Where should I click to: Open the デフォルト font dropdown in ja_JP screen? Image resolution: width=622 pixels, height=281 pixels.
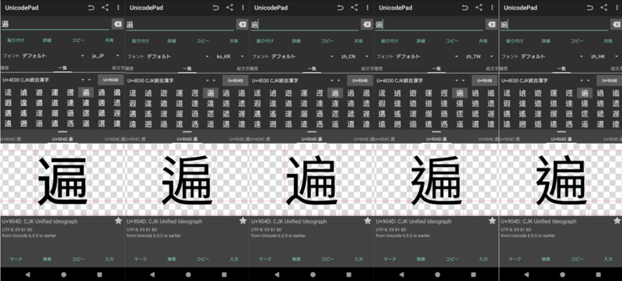click(x=53, y=56)
